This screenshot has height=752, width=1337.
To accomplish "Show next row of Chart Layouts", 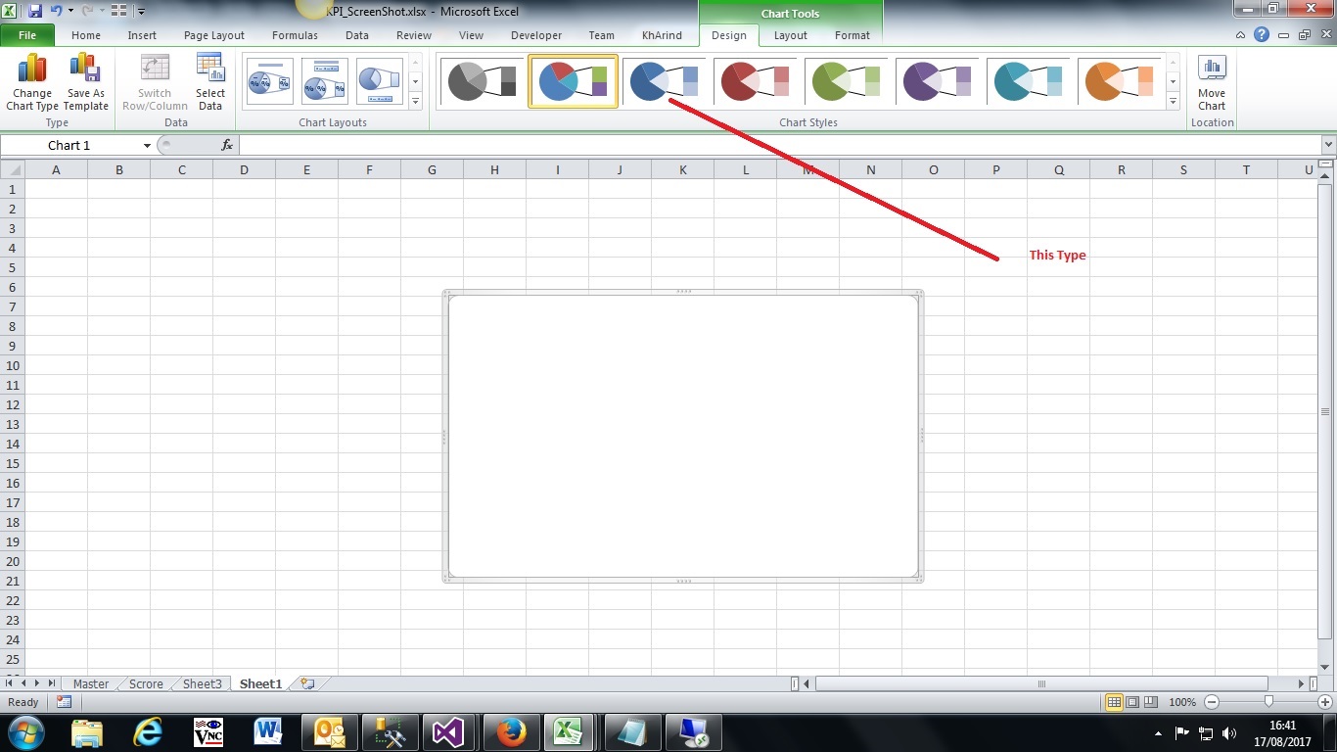I will tap(415, 81).
